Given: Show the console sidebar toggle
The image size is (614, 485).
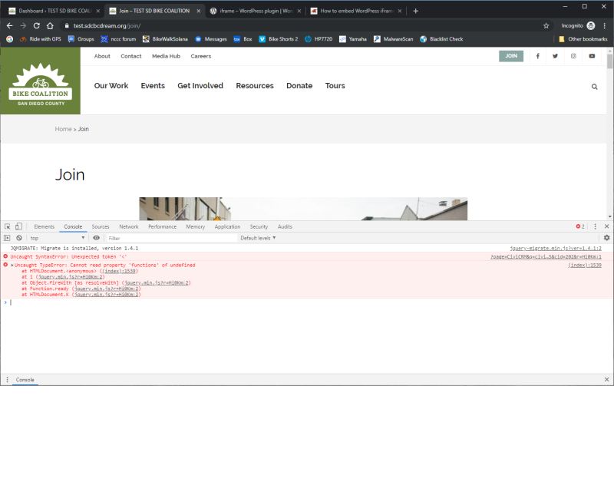Looking at the screenshot, I should click(8, 238).
